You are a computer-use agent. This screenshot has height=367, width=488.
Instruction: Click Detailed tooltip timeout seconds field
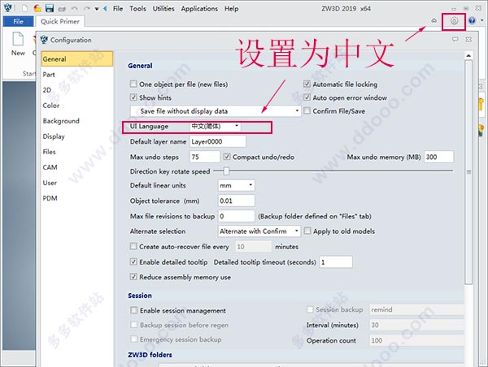tap(336, 261)
